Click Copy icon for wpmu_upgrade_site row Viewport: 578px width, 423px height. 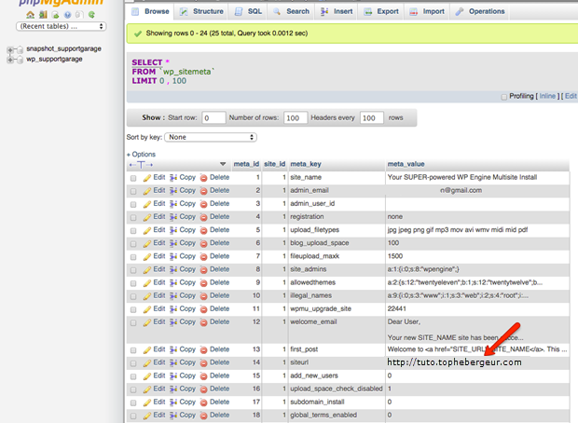point(173,309)
